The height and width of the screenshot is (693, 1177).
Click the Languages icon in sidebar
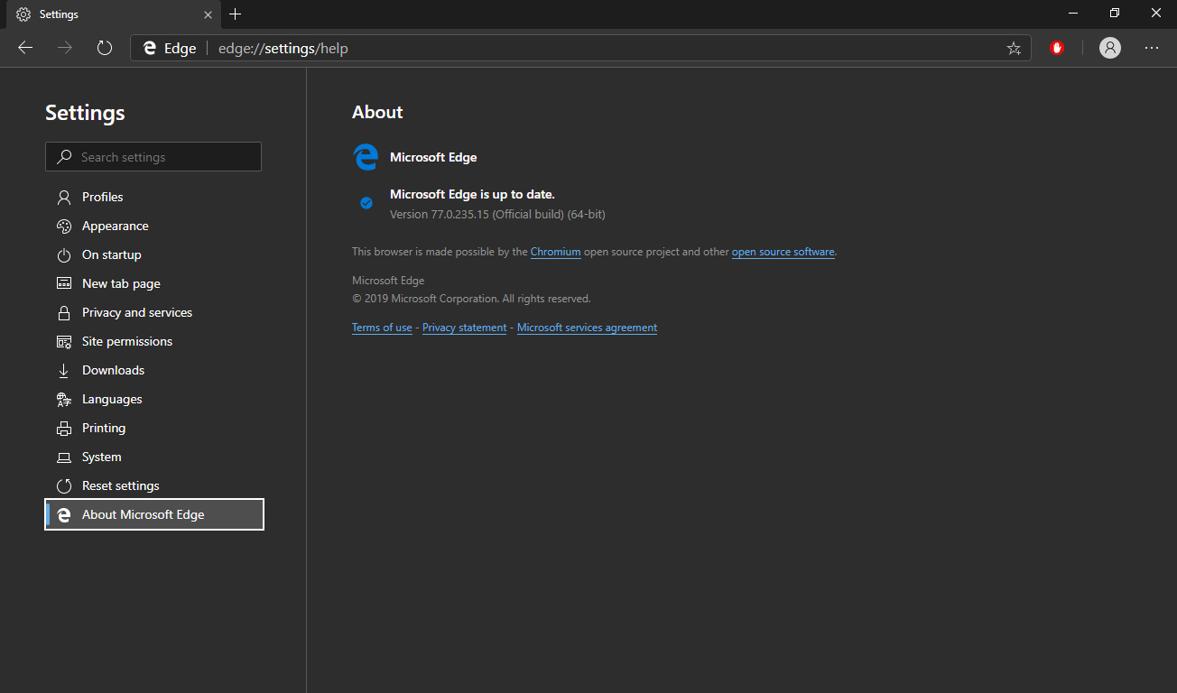click(64, 399)
